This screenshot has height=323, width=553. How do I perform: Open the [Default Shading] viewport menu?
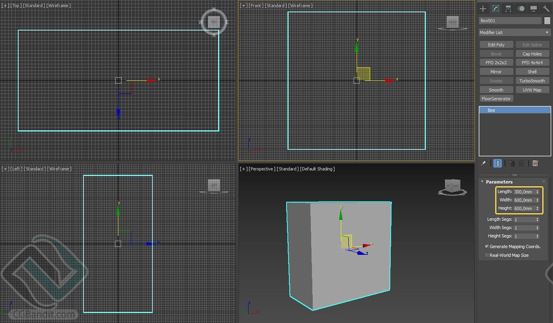(318, 169)
